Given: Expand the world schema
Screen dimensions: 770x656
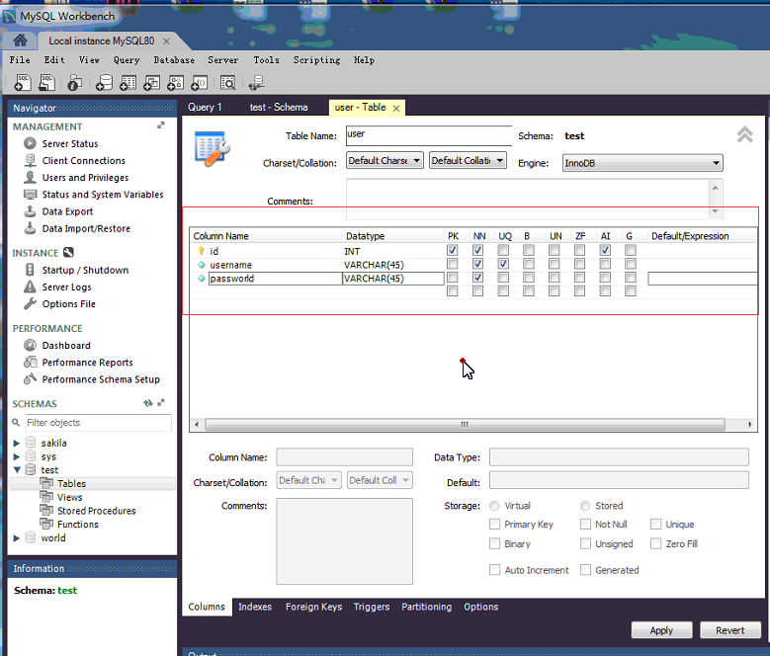Looking at the screenshot, I should coord(17,538).
